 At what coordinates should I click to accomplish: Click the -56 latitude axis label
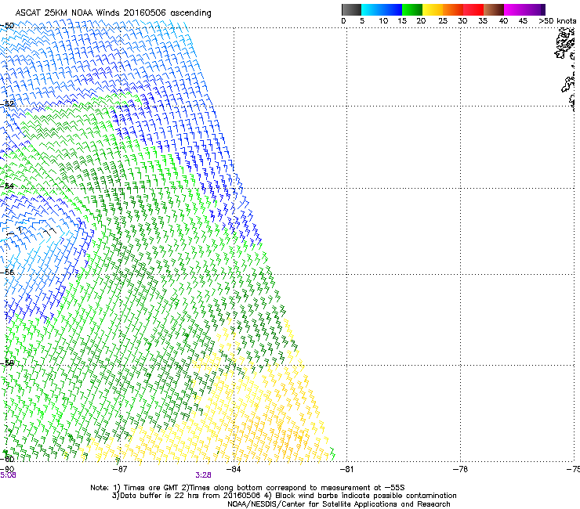7,272
